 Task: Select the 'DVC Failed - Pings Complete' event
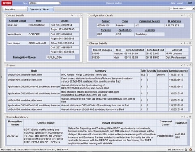pyautogui.click(x=100, y=75)
